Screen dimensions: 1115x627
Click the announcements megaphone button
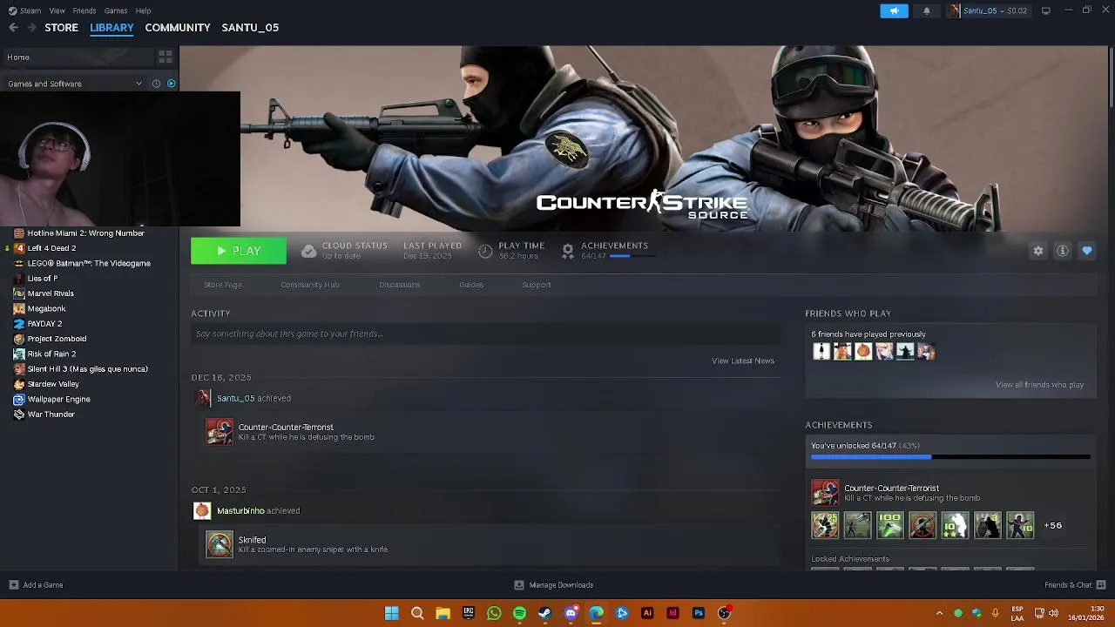pyautogui.click(x=894, y=10)
